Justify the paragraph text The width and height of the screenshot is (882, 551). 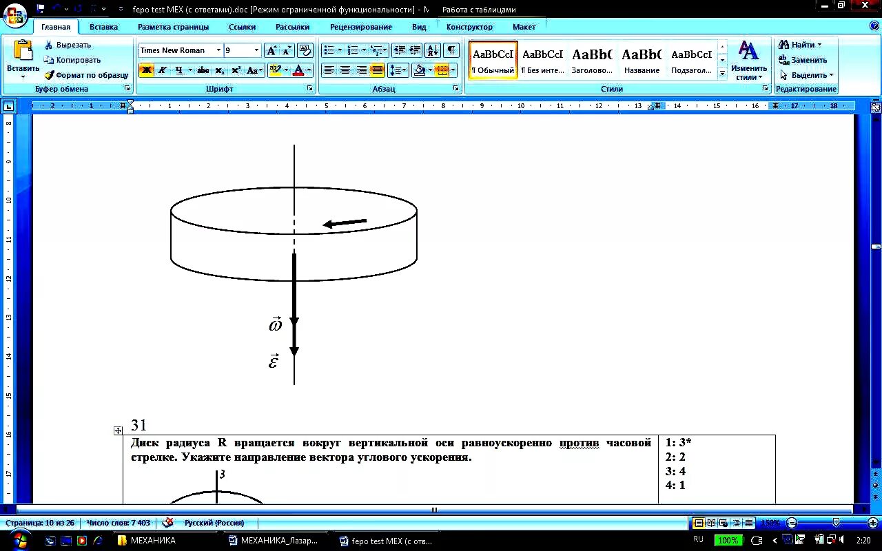[377, 70]
